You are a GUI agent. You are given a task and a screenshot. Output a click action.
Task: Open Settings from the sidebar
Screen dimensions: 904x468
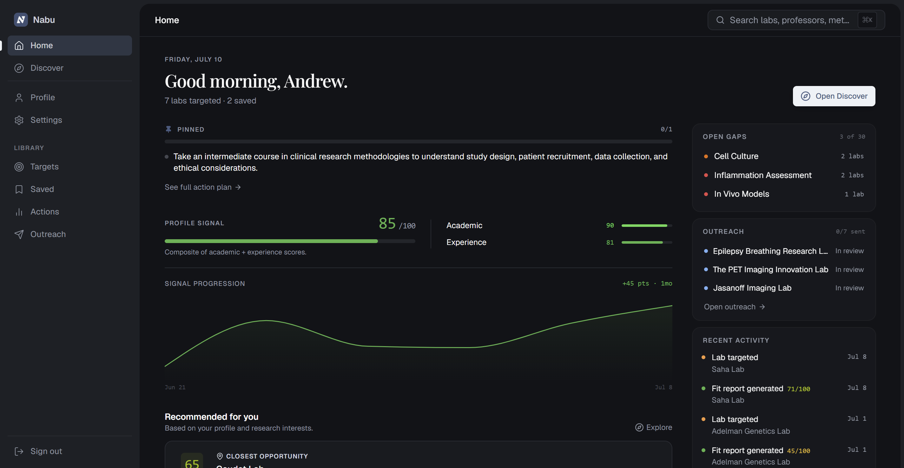coord(70,120)
